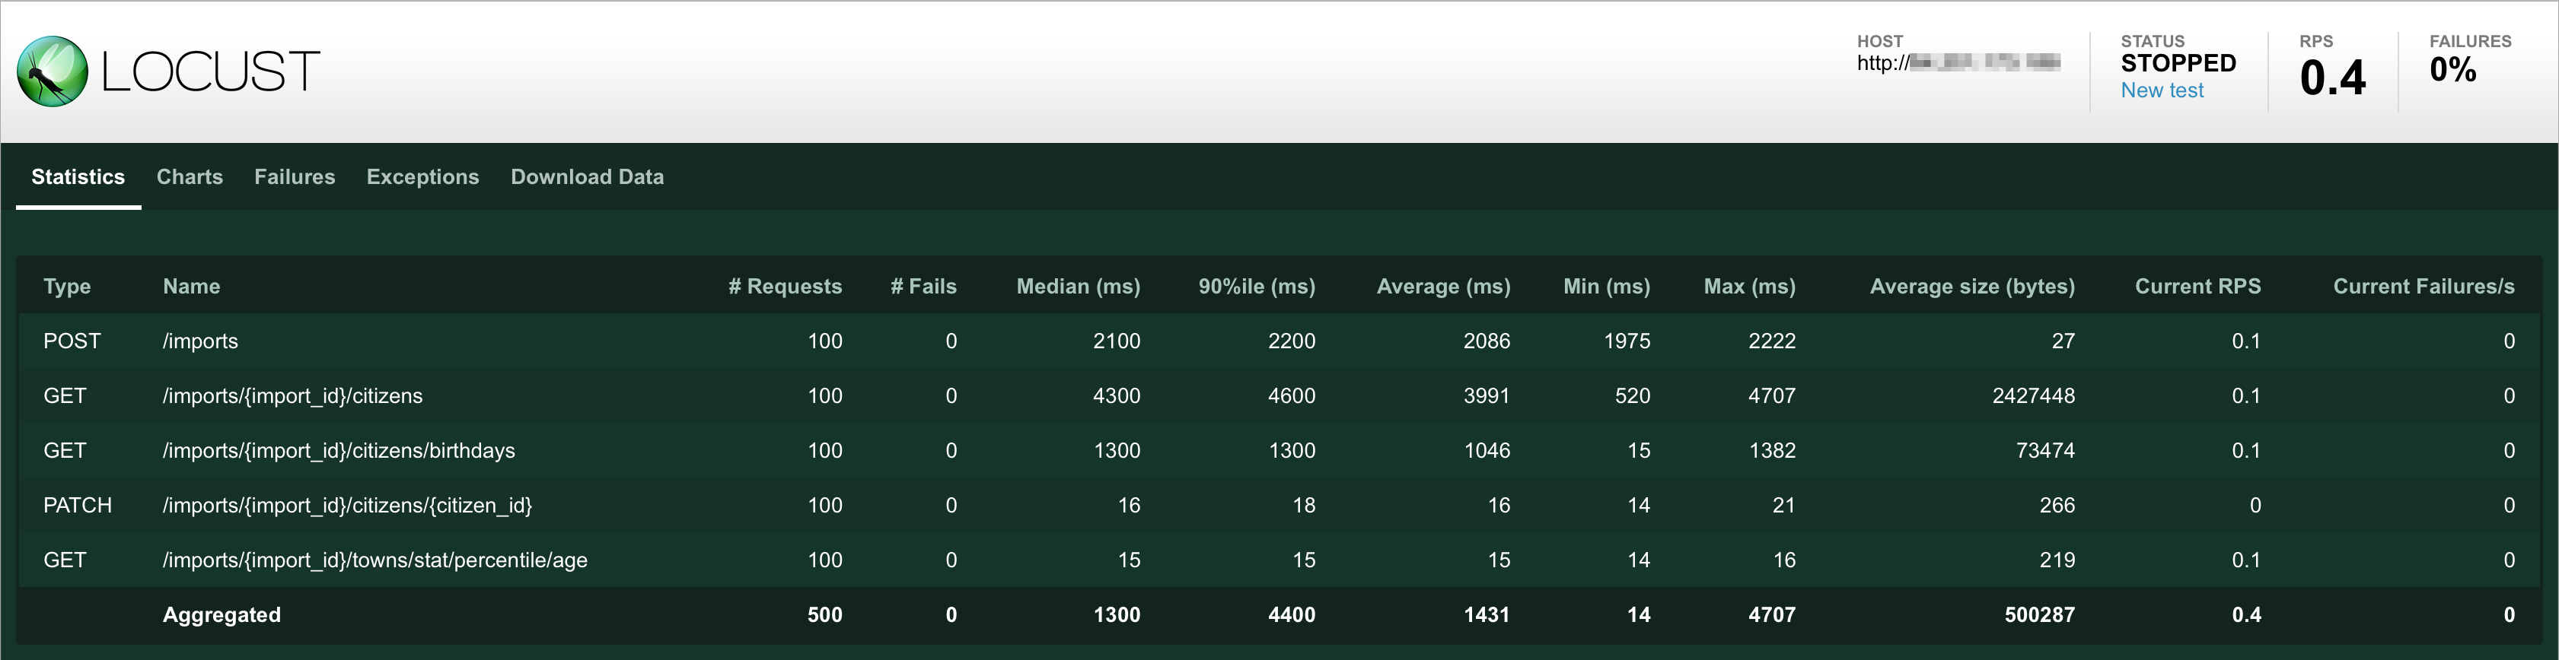Sort by Average (ms) column header
This screenshot has height=660, width=2559.
pyautogui.click(x=1442, y=286)
